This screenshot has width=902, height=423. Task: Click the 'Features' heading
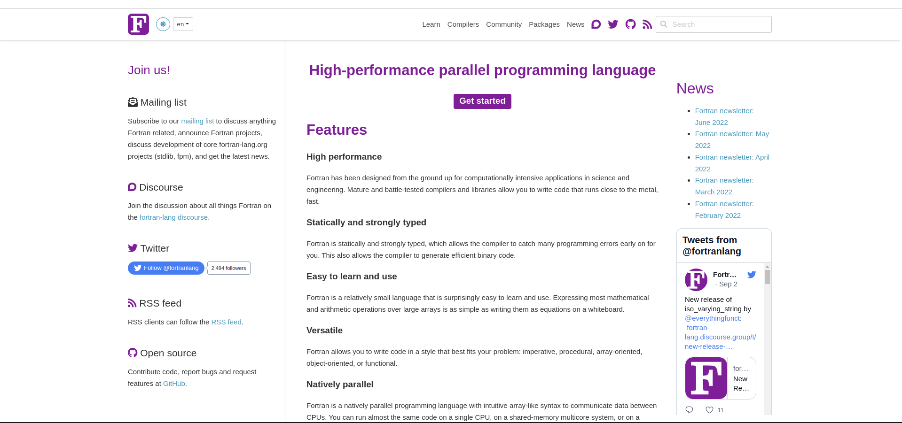point(337,130)
